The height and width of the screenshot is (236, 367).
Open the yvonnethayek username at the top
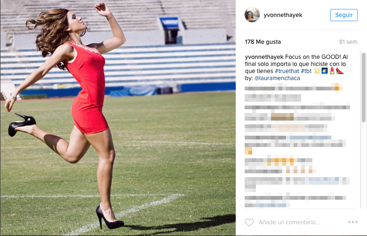[283, 15]
